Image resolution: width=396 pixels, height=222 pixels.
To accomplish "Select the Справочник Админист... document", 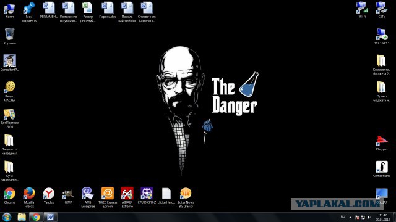I will 147,12.
